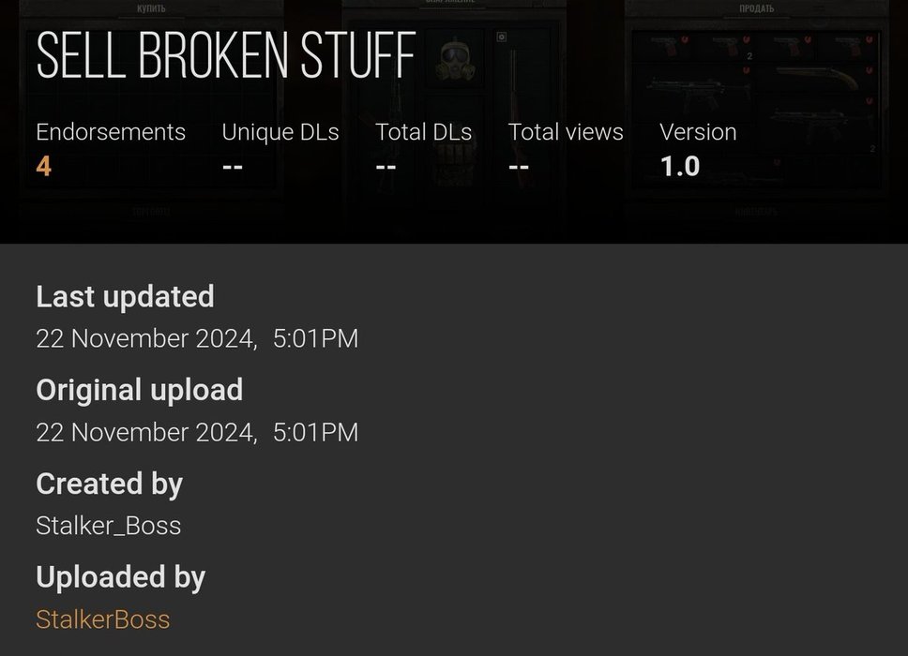Click the Uploaded by heading

coord(120,577)
